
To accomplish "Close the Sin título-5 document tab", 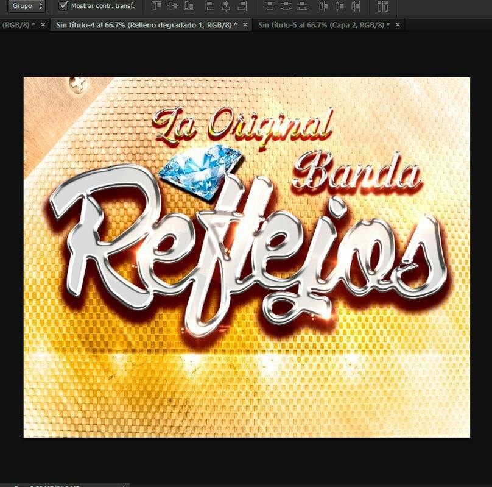I will pos(398,25).
